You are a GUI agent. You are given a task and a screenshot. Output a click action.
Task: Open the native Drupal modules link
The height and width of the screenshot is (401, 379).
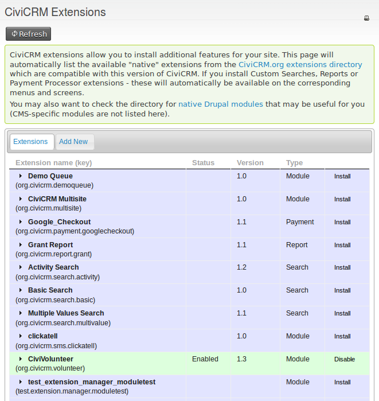(x=221, y=104)
